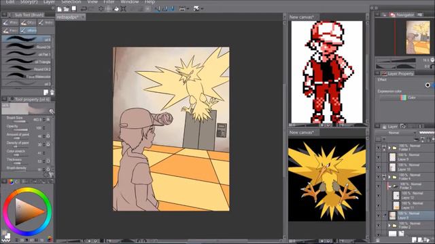435x244 pixels.
Task: Click the Save icon in command bar
Action: [74, 9]
